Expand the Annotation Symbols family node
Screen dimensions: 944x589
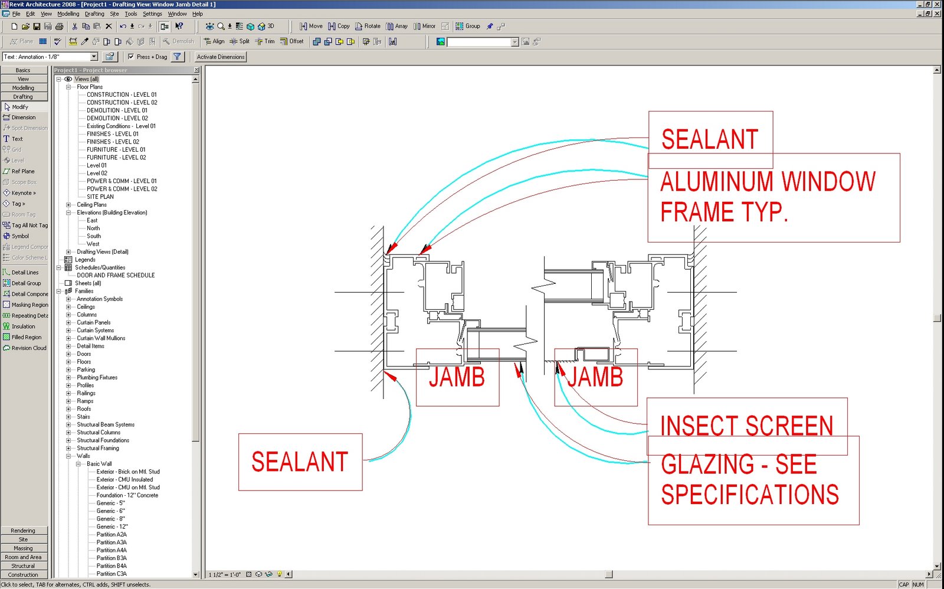(68, 299)
